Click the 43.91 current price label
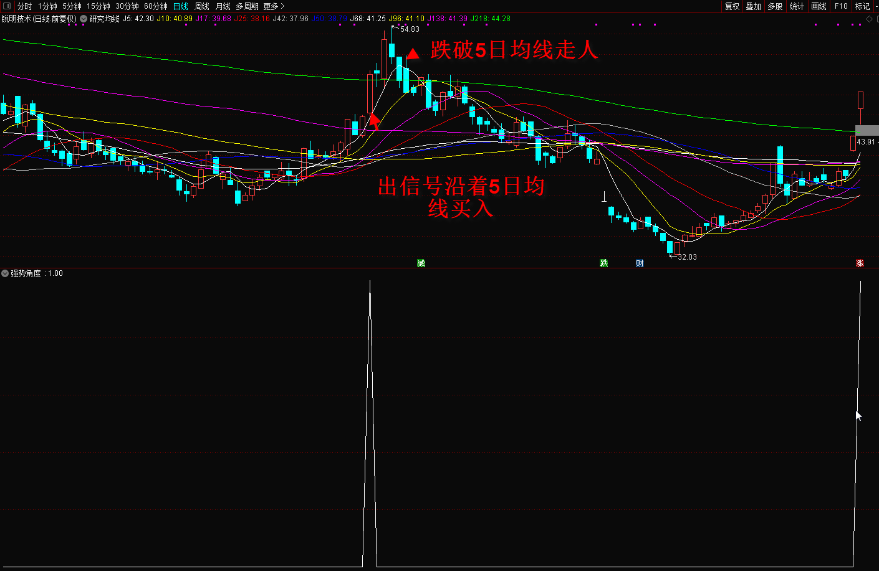The image size is (879, 571). (866, 142)
